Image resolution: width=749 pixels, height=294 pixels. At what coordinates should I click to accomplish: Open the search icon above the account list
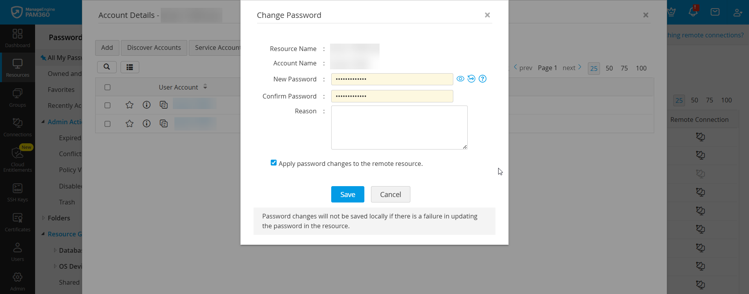(106, 67)
